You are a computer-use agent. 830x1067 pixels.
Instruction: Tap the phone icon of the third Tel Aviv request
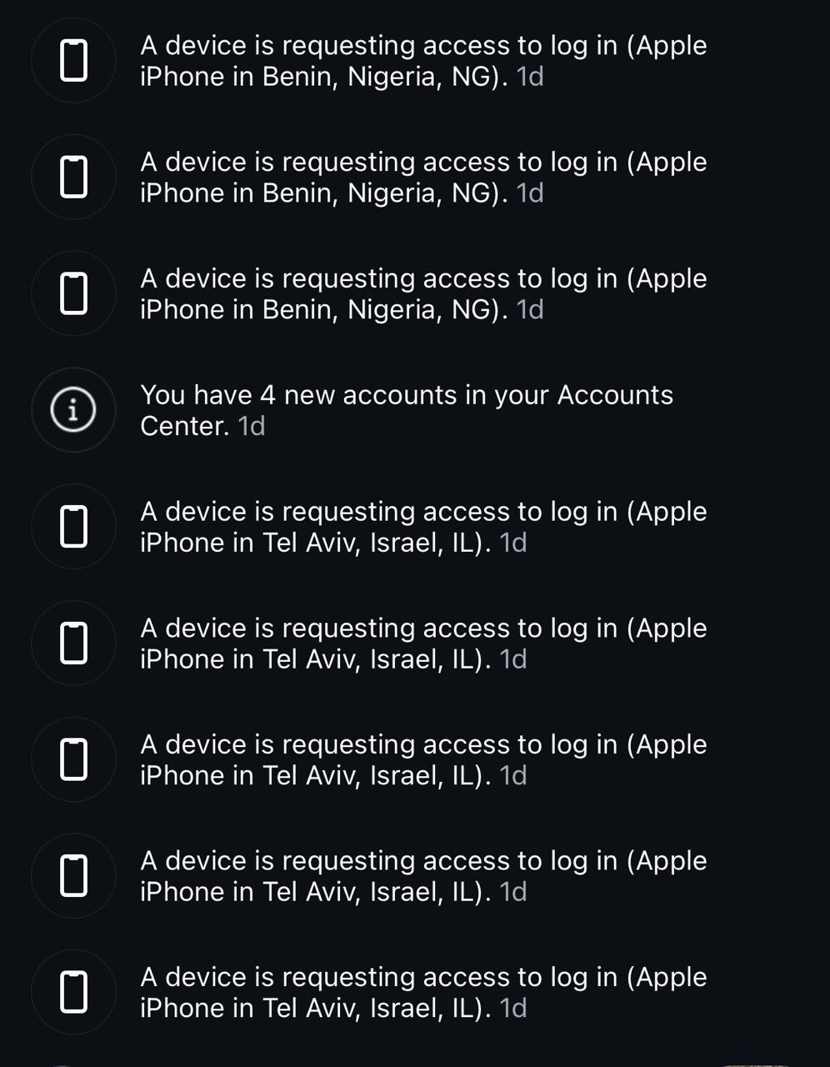point(74,759)
